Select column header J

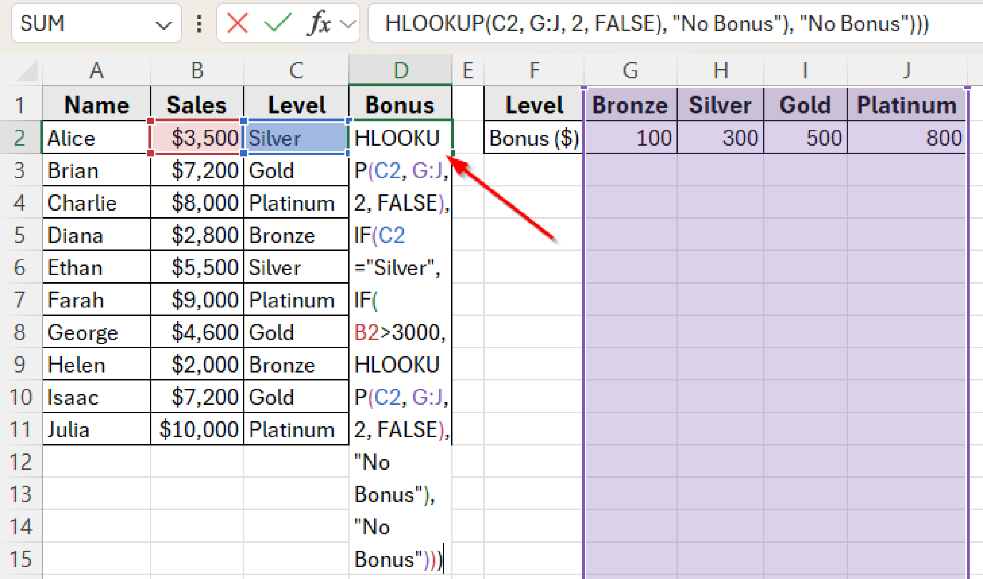(907, 70)
